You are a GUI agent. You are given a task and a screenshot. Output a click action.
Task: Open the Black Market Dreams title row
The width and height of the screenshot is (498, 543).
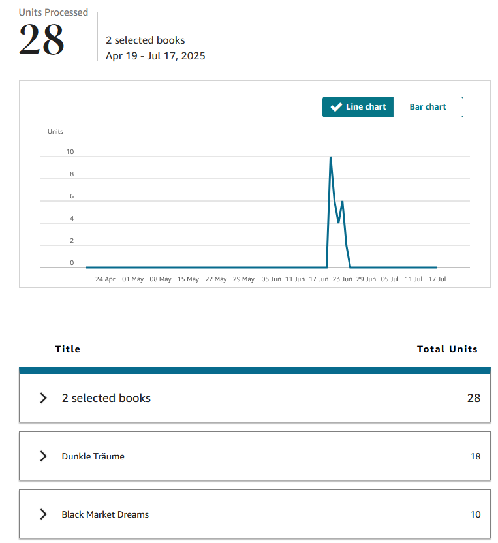(255, 514)
